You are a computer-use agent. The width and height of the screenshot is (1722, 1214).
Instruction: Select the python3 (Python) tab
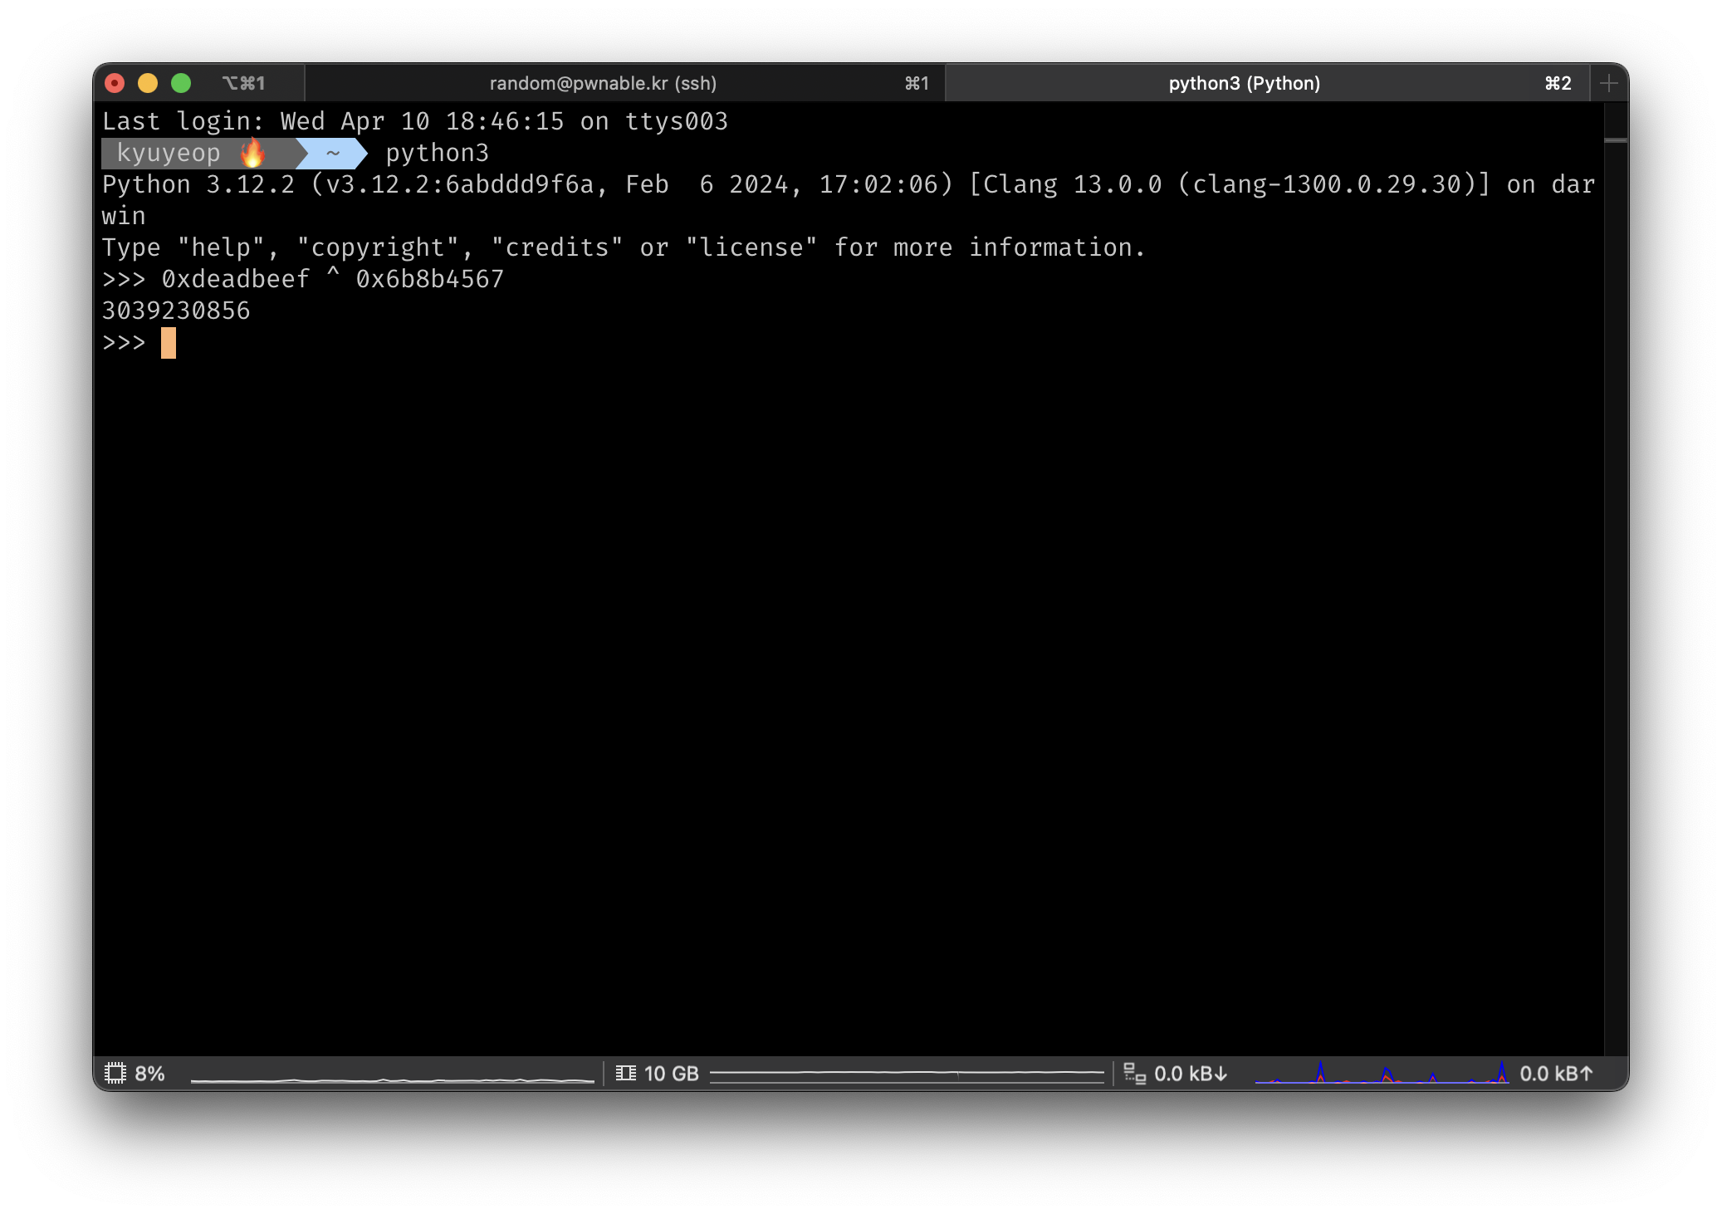(x=1244, y=83)
